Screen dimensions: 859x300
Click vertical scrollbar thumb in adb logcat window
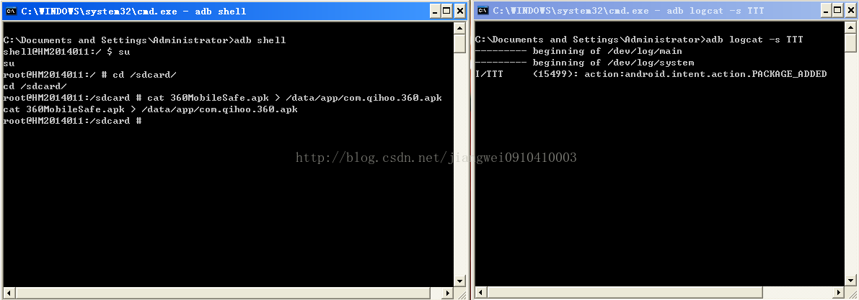(852, 42)
